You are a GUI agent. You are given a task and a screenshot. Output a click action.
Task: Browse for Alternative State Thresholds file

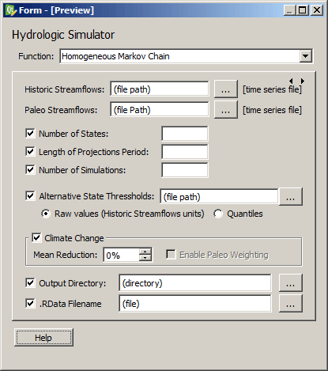291,197
